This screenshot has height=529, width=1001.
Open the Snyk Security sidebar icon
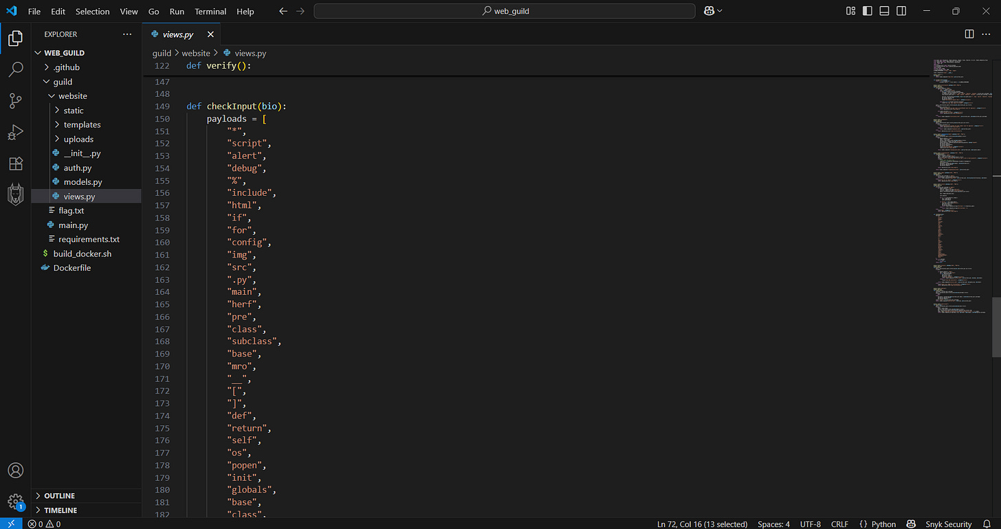[15, 195]
